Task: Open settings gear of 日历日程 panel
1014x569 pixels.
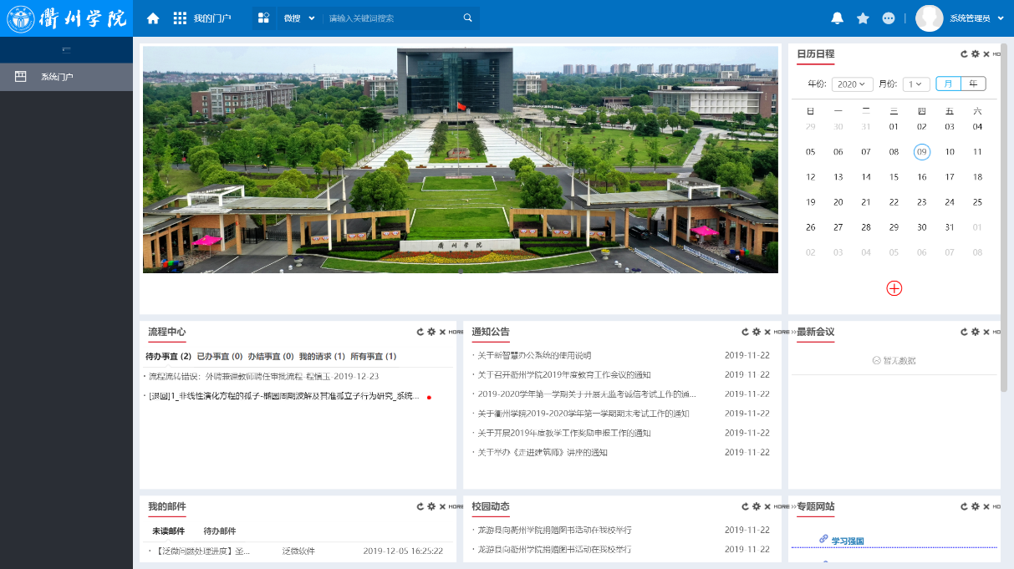Action: 975,54
